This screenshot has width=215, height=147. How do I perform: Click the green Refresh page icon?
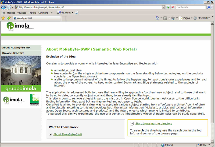[168, 7]
